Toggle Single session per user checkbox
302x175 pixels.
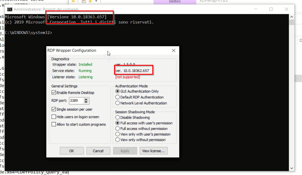(x=54, y=109)
